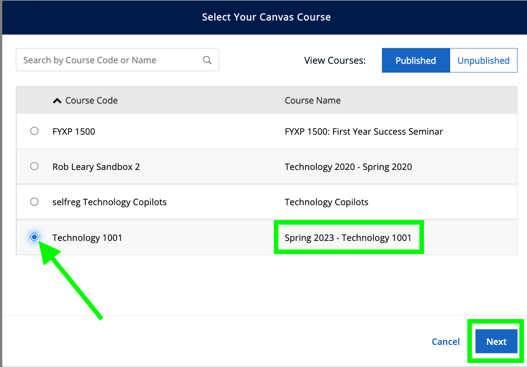Click the 'Technology Copilots' course name
The height and width of the screenshot is (367, 527).
tap(326, 202)
